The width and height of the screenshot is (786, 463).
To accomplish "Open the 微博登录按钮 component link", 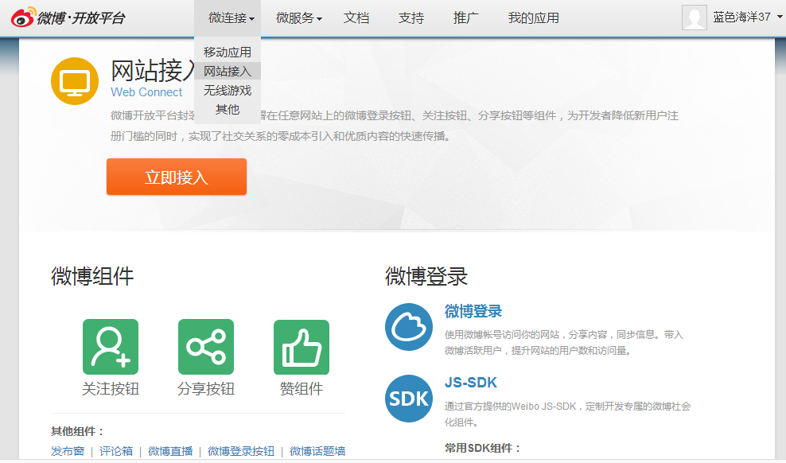I will 241,451.
